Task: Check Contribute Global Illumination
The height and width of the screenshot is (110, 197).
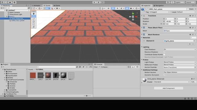Action: pyautogui.click(x=164, y=54)
